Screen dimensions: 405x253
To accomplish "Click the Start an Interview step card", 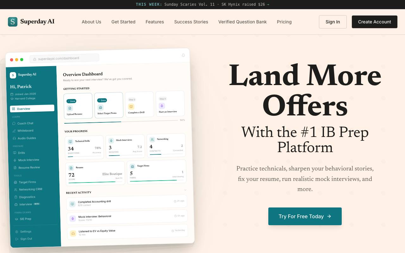I will click(x=170, y=104).
